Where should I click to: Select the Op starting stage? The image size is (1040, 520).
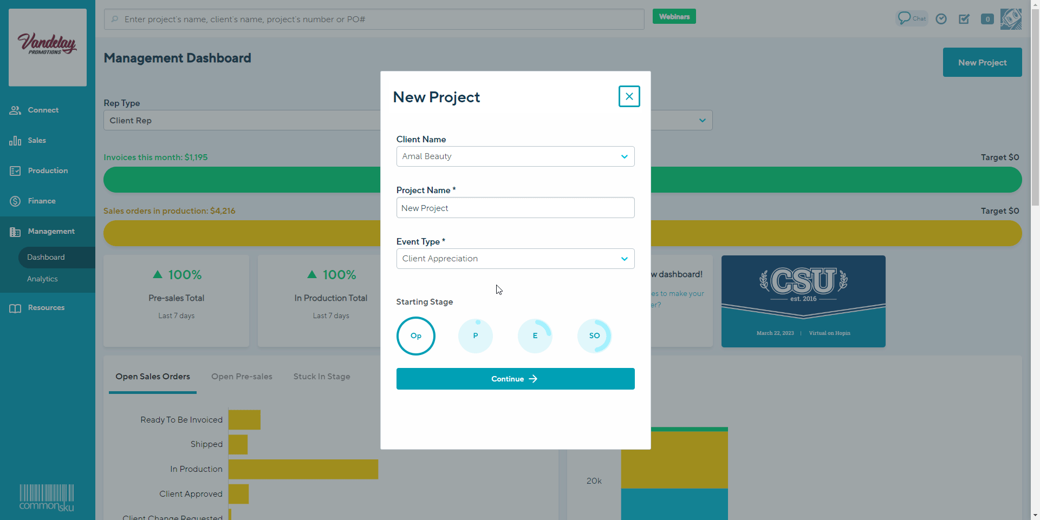click(x=416, y=336)
